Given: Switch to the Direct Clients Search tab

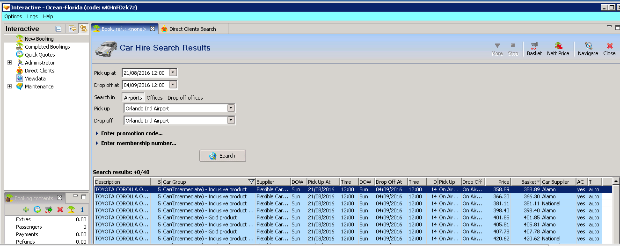Looking at the screenshot, I should [192, 29].
